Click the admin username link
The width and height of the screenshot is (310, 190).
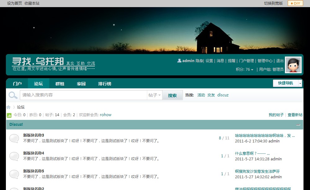(188, 61)
